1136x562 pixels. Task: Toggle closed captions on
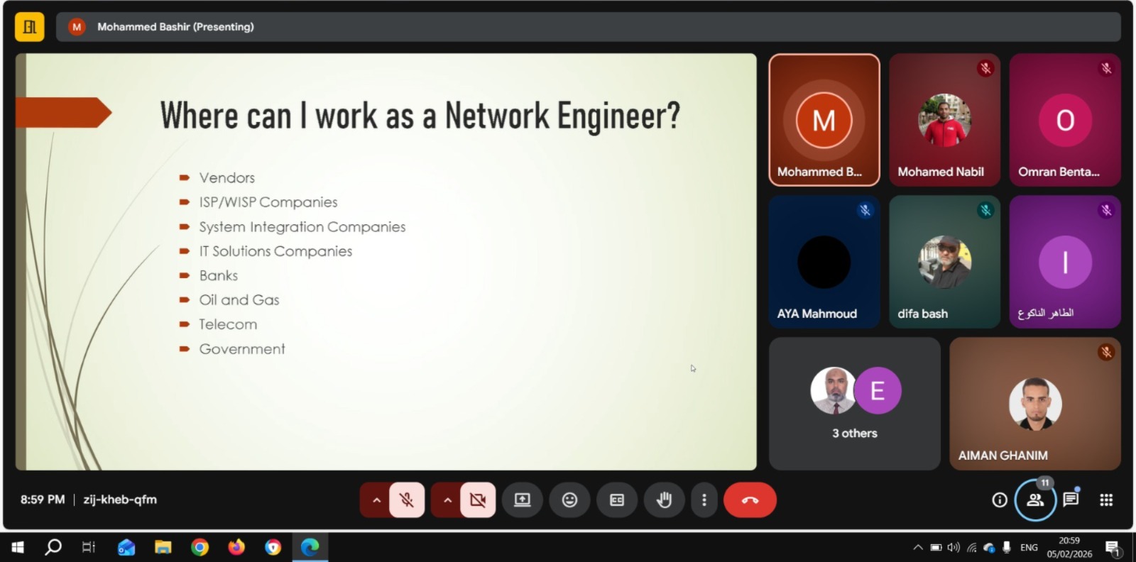(x=617, y=500)
